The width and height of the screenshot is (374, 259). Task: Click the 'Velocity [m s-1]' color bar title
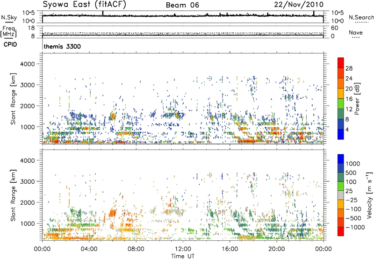click(x=369, y=195)
